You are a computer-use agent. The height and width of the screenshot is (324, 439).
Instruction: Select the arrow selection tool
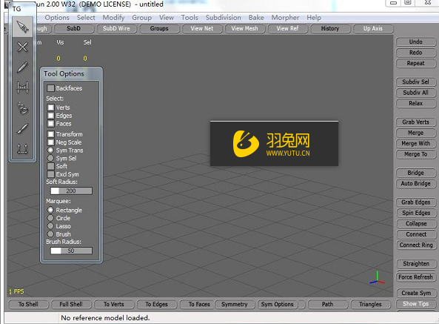[x=22, y=27]
